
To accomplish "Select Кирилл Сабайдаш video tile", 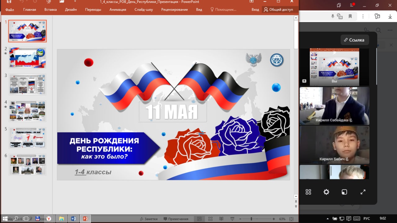I will click(x=334, y=106).
